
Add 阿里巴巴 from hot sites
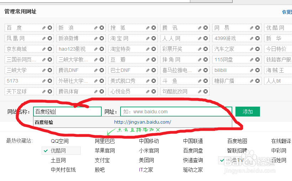(x=105, y=141)
